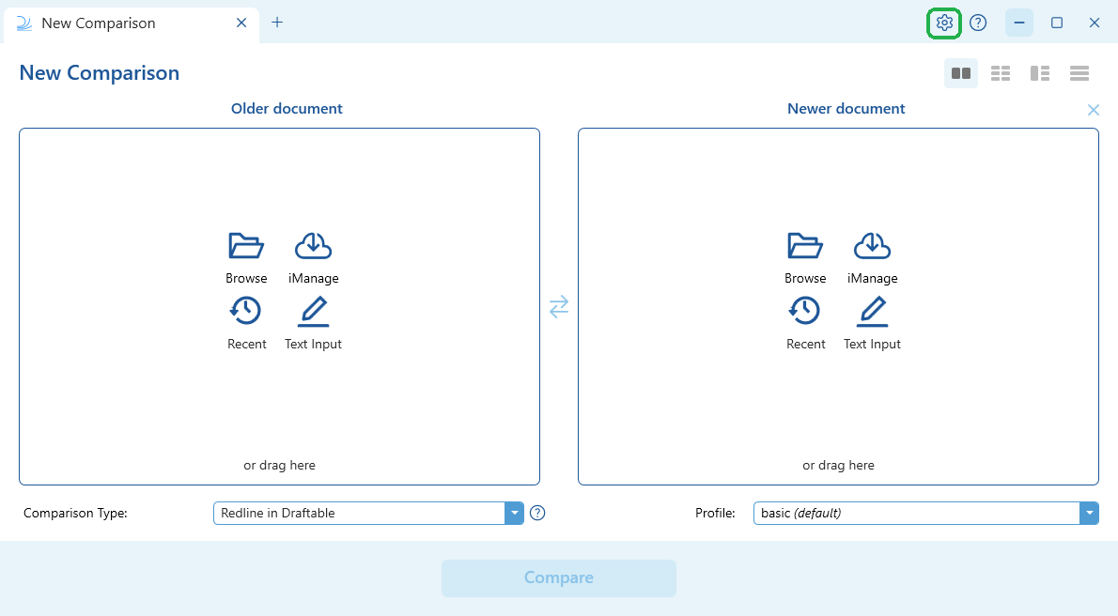Open the Profile dropdown arrow
This screenshot has height=616, width=1118.
point(1089,514)
